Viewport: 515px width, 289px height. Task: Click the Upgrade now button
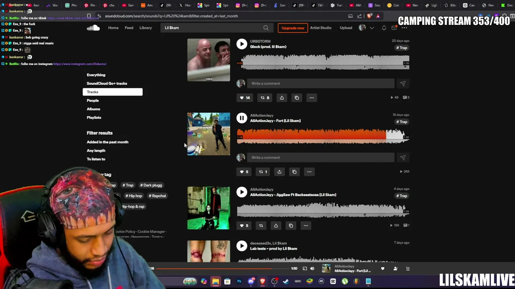pyautogui.click(x=293, y=28)
